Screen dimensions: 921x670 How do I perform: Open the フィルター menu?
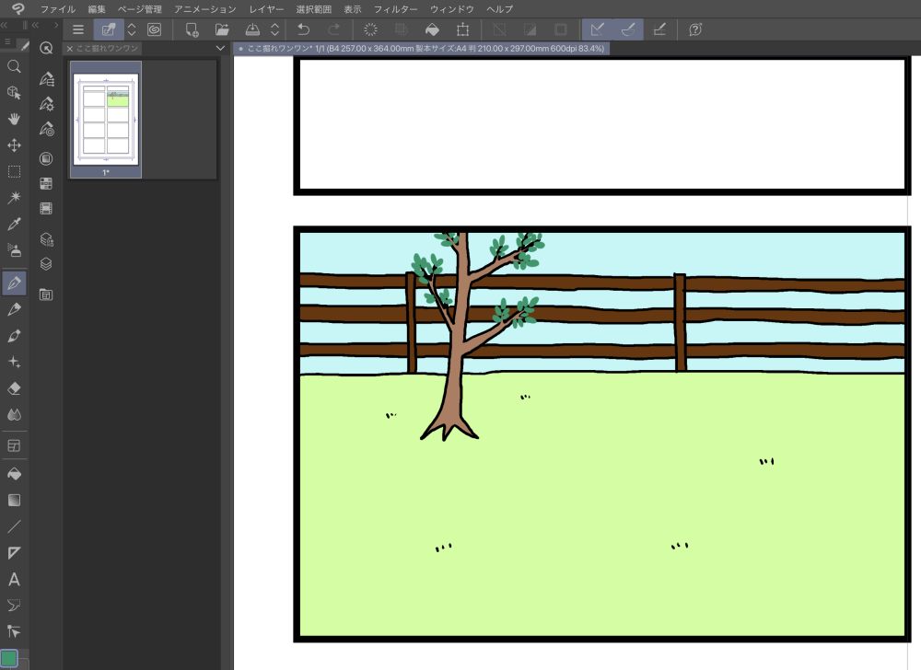tap(395, 8)
